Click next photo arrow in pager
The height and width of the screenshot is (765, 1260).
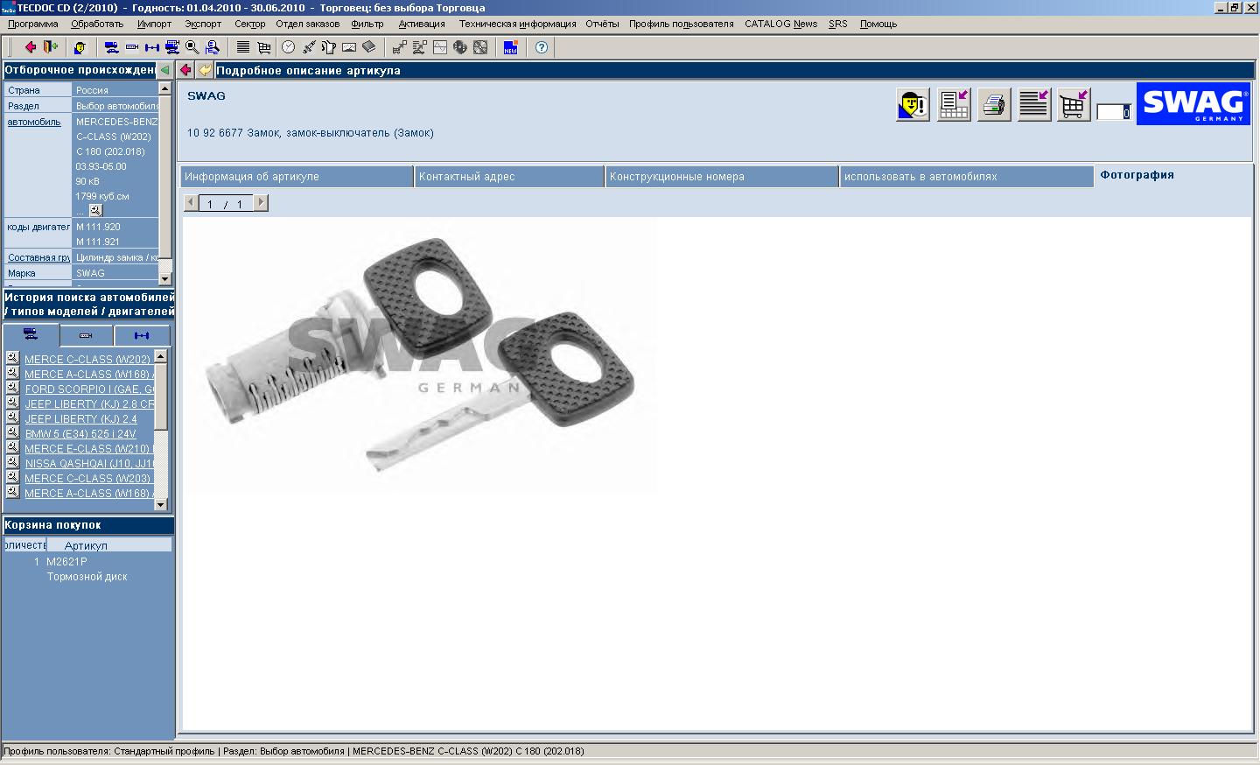260,203
